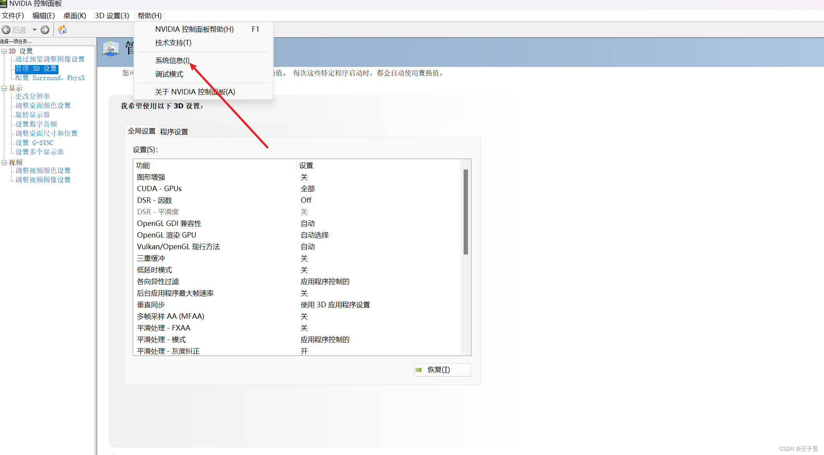824x455 pixels.
Task: Choose 调试模式 in help menu
Action: click(204, 74)
